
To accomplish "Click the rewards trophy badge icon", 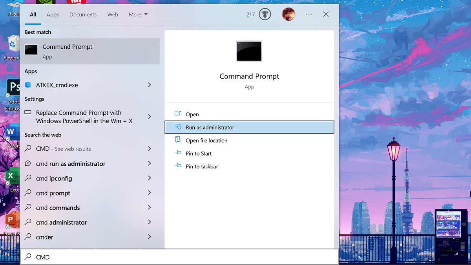I will pyautogui.click(x=265, y=15).
